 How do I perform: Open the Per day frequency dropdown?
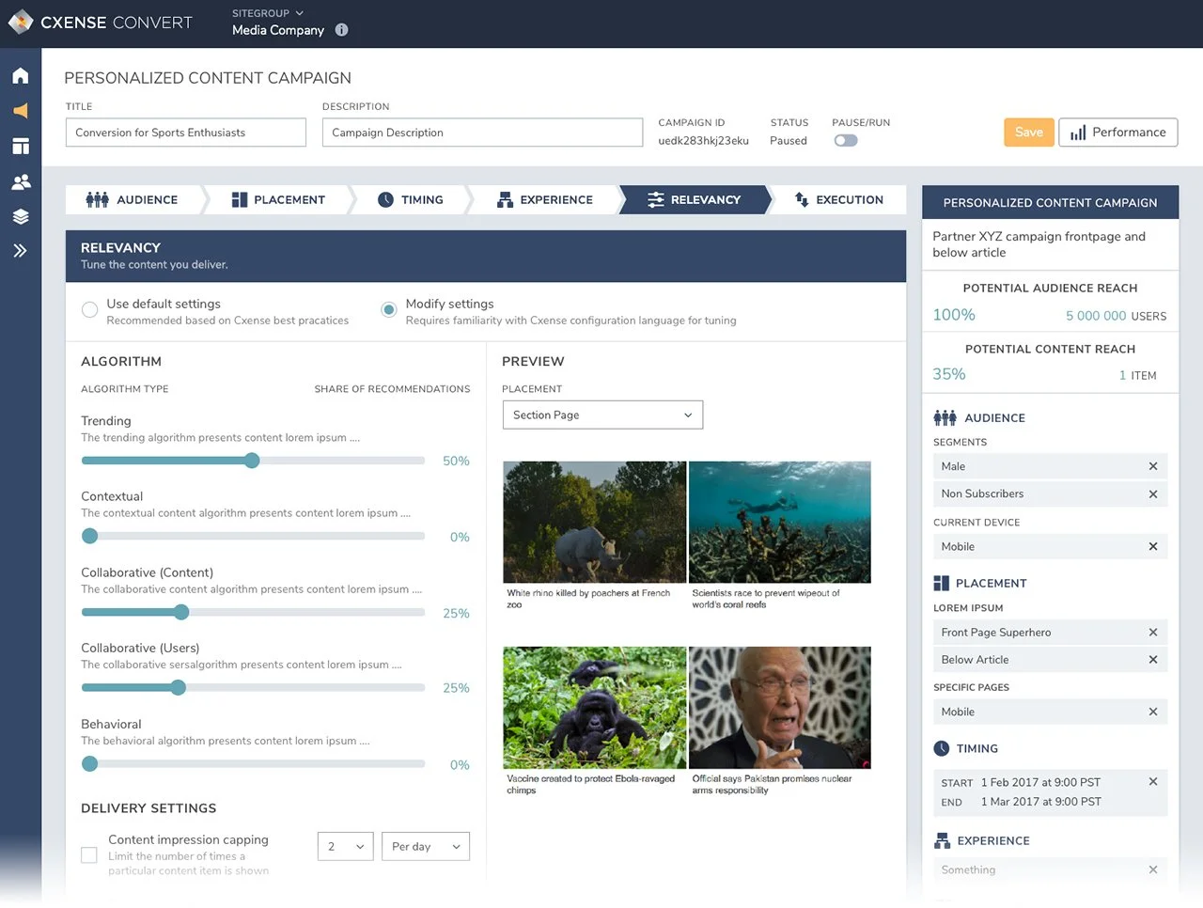425,846
